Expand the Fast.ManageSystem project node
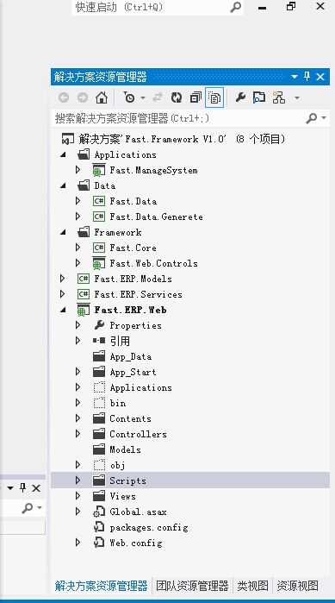This screenshot has width=335, height=603. pyautogui.click(x=78, y=170)
